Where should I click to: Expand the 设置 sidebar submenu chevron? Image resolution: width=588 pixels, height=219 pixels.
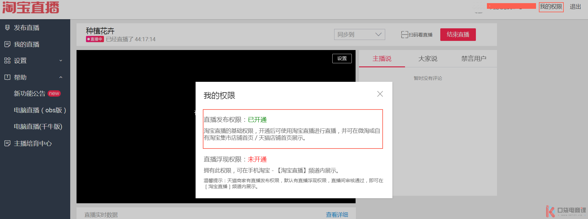[x=61, y=61]
